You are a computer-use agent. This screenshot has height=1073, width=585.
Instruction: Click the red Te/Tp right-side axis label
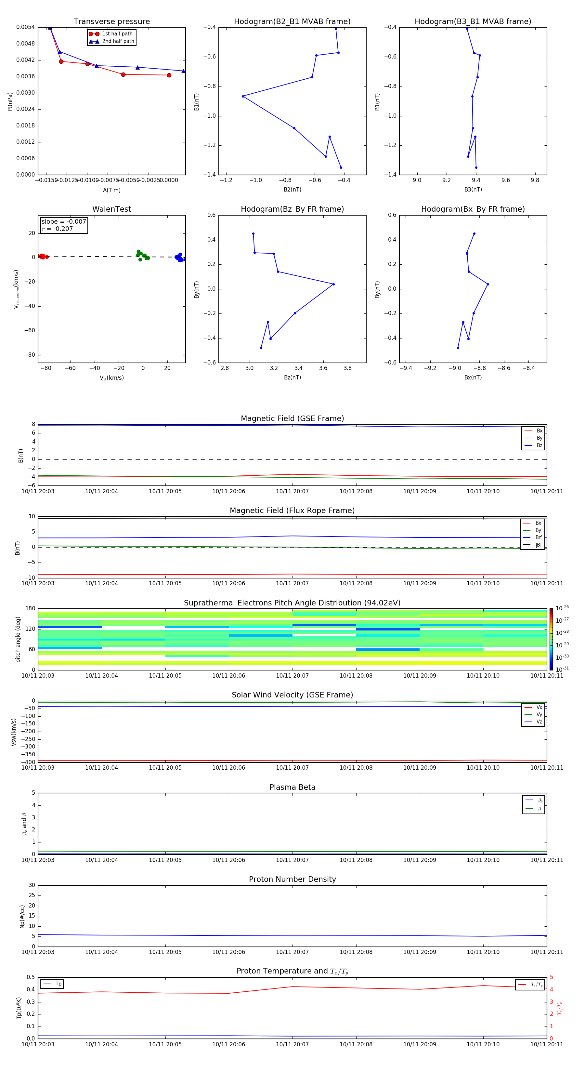[560, 1008]
